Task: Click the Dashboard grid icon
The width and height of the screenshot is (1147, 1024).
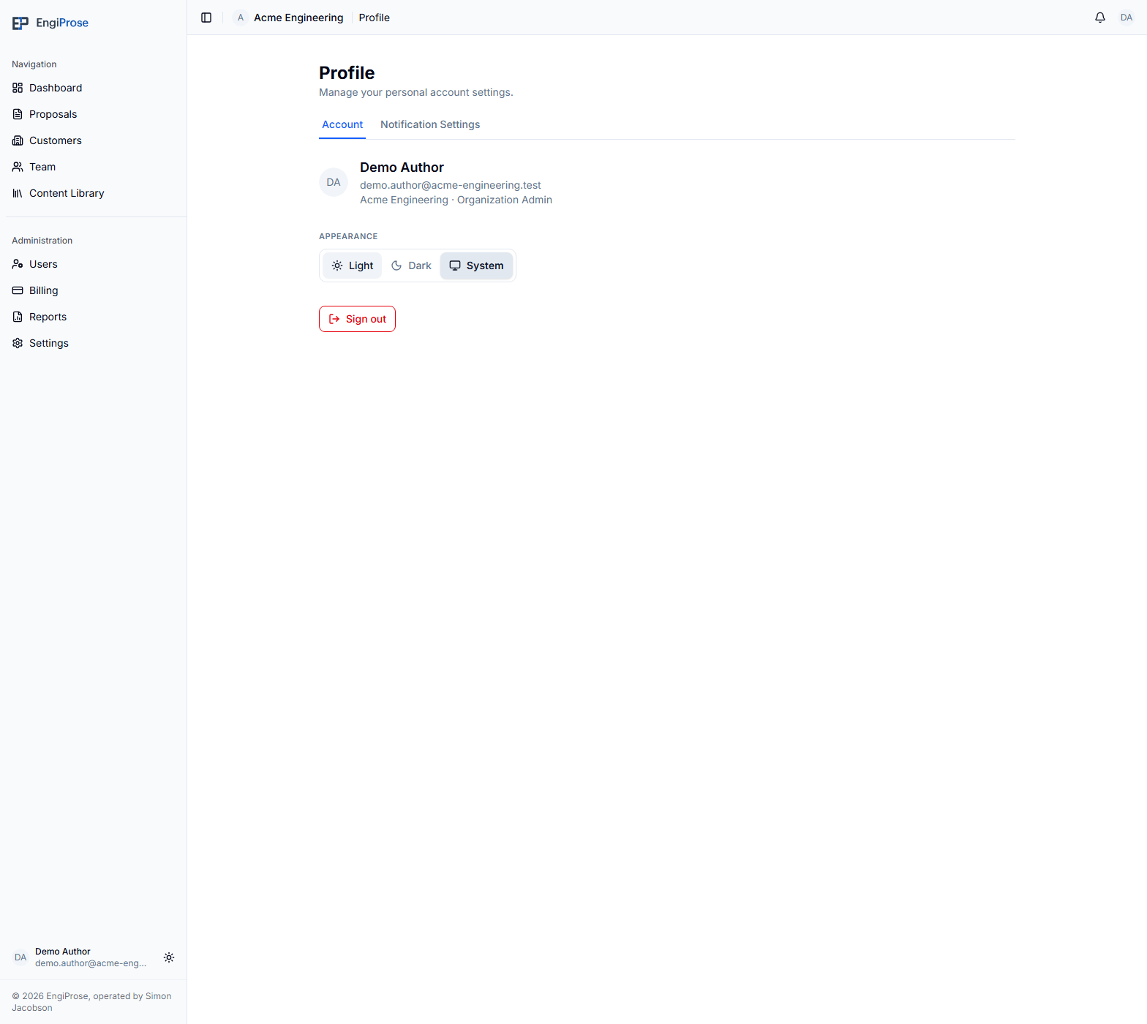Action: pyautogui.click(x=18, y=88)
